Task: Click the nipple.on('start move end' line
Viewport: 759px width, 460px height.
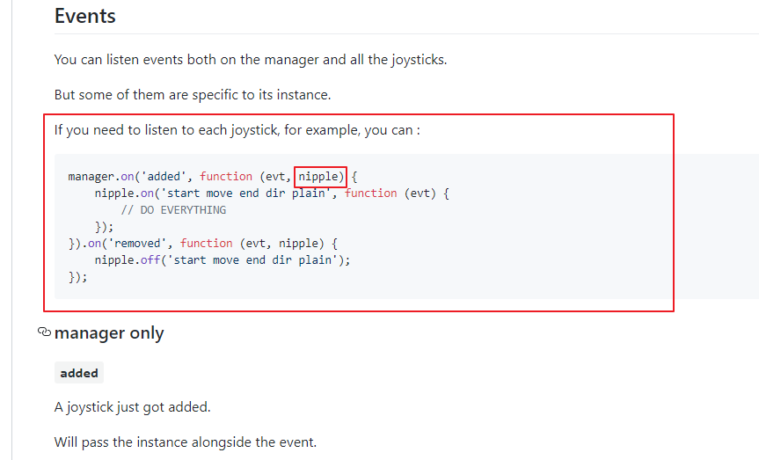Action: [272, 193]
